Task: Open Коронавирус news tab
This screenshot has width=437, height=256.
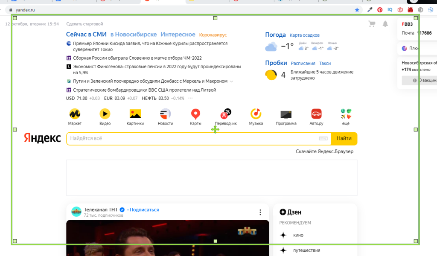Action: pos(213,35)
